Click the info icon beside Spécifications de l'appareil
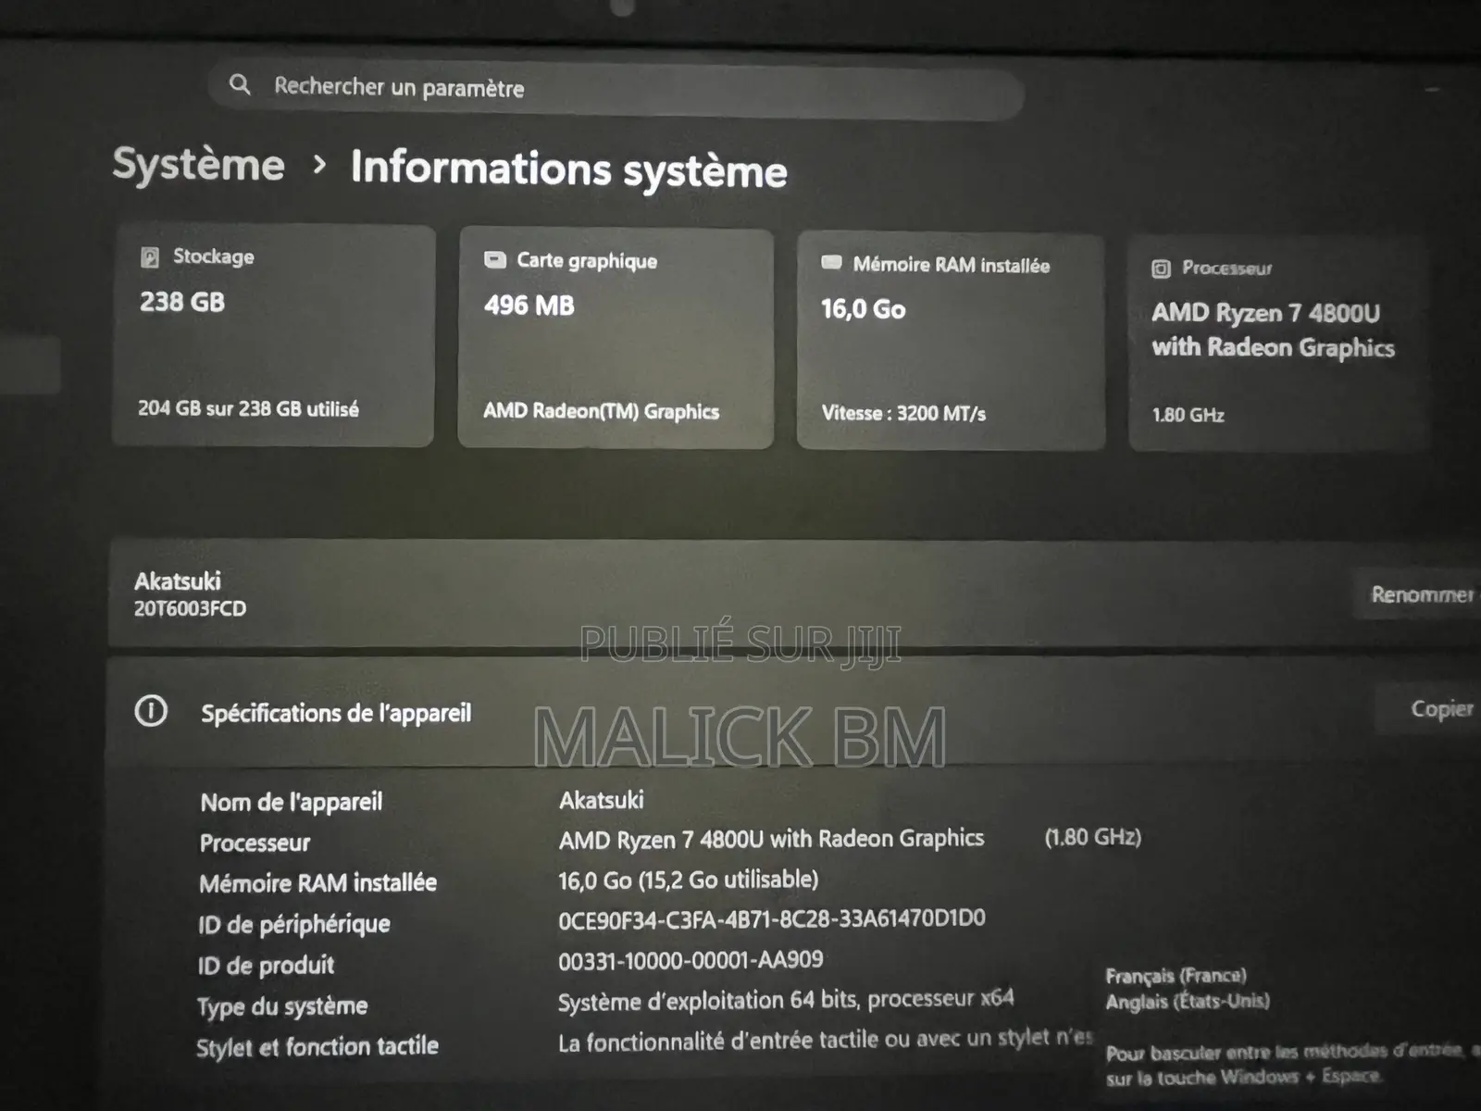This screenshot has height=1111, width=1481. click(x=151, y=711)
